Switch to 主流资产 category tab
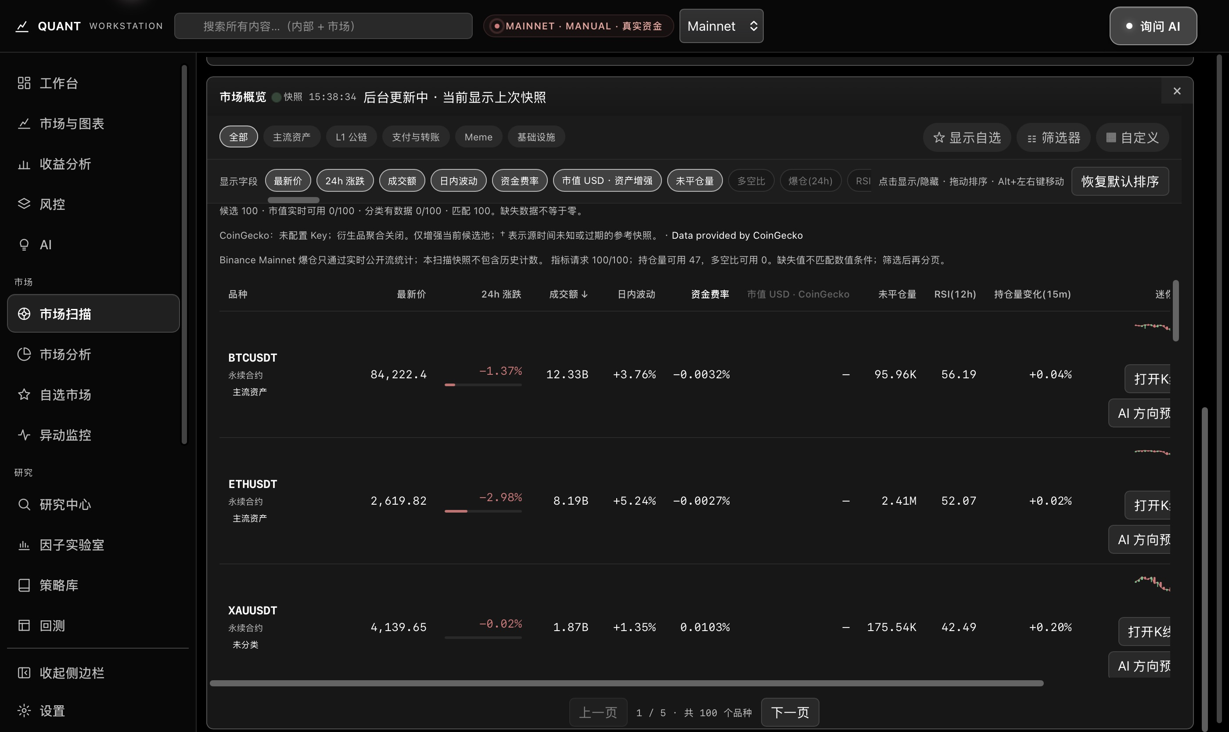Viewport: 1229px width, 732px height. 291,136
